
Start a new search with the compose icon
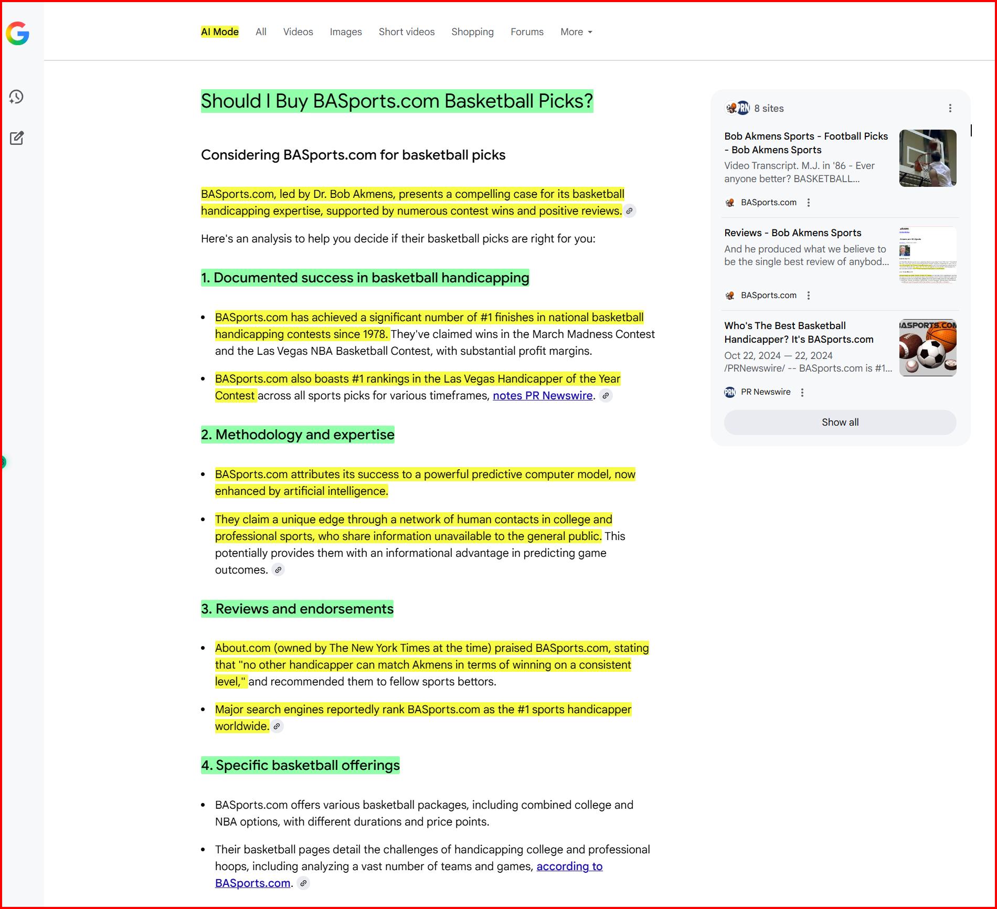pyautogui.click(x=17, y=138)
